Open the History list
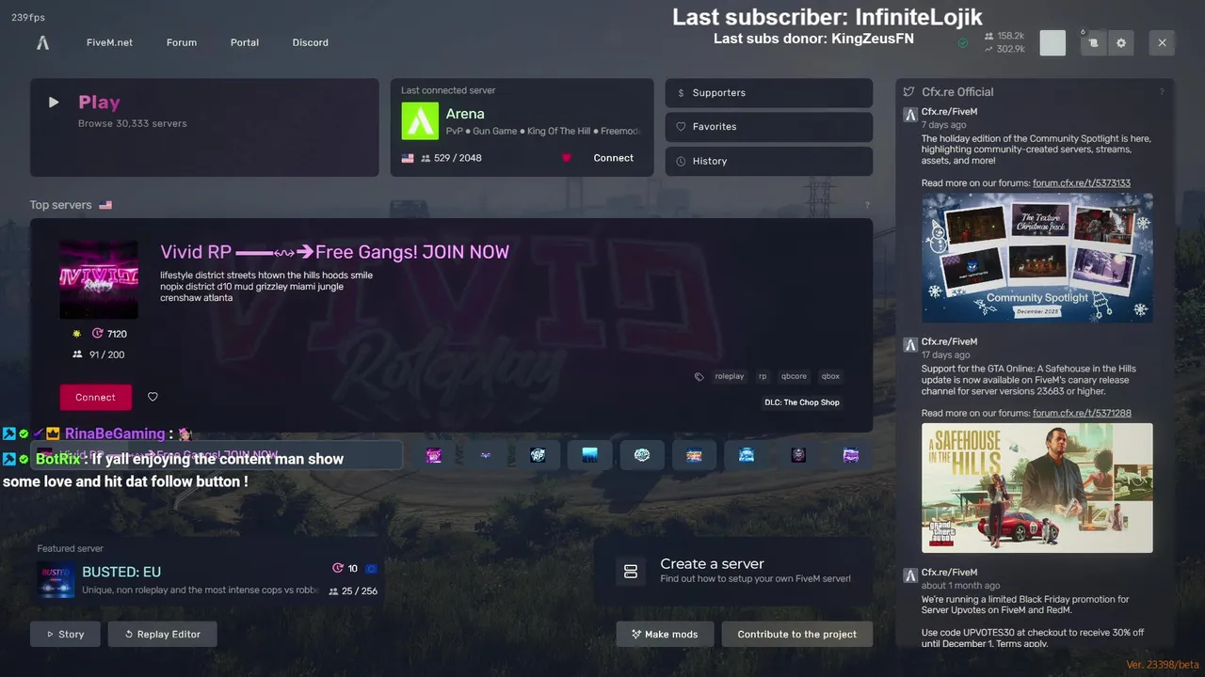Viewport: 1205px width, 677px height. pyautogui.click(x=769, y=161)
